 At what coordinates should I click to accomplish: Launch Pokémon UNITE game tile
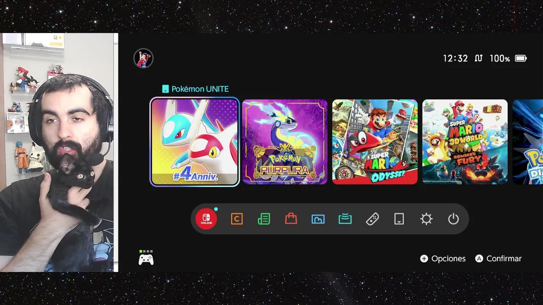coord(195,142)
